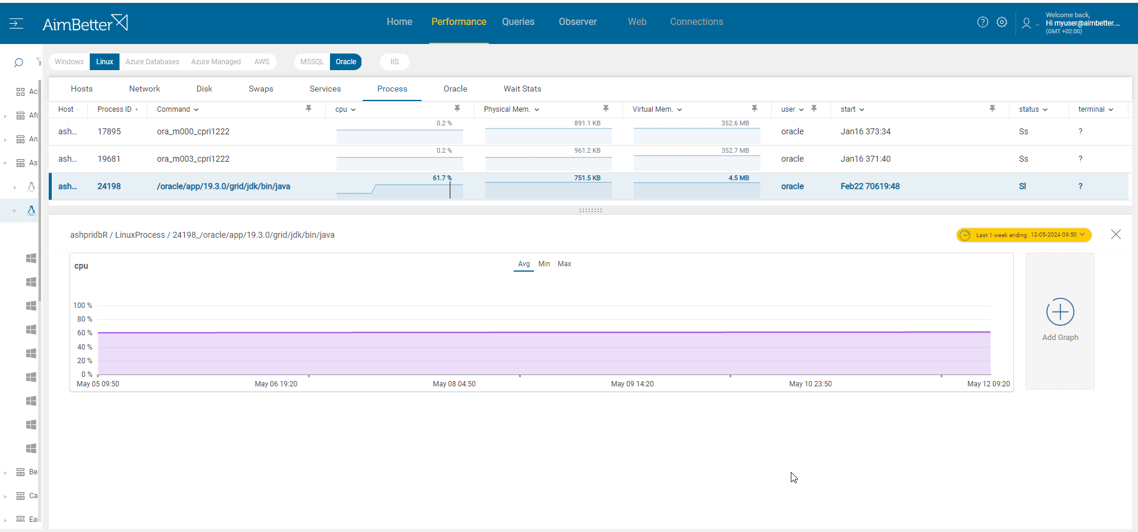Viewport: 1138px width, 532px height.
Task: Click the group icon beside 'Be'
Action: click(21, 472)
